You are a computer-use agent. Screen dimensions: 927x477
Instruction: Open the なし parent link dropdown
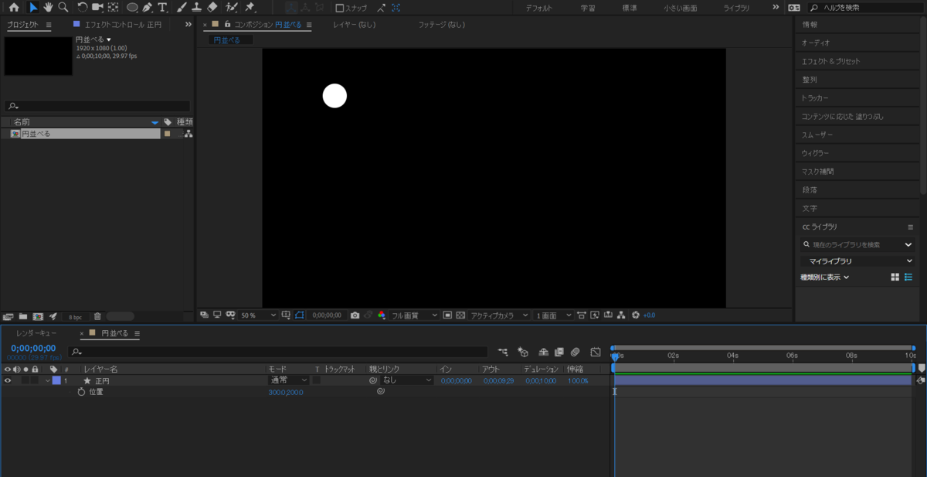(407, 380)
